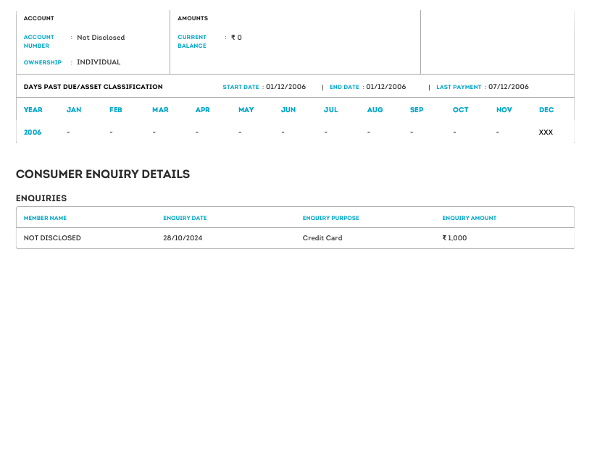592x456 pixels.
Task: Click the Enquiry Date column header
Action: coord(185,218)
